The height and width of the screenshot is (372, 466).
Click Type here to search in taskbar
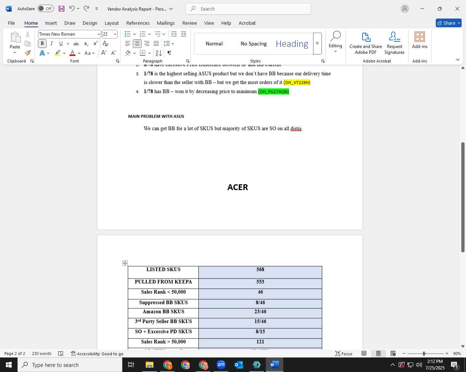[70, 365]
